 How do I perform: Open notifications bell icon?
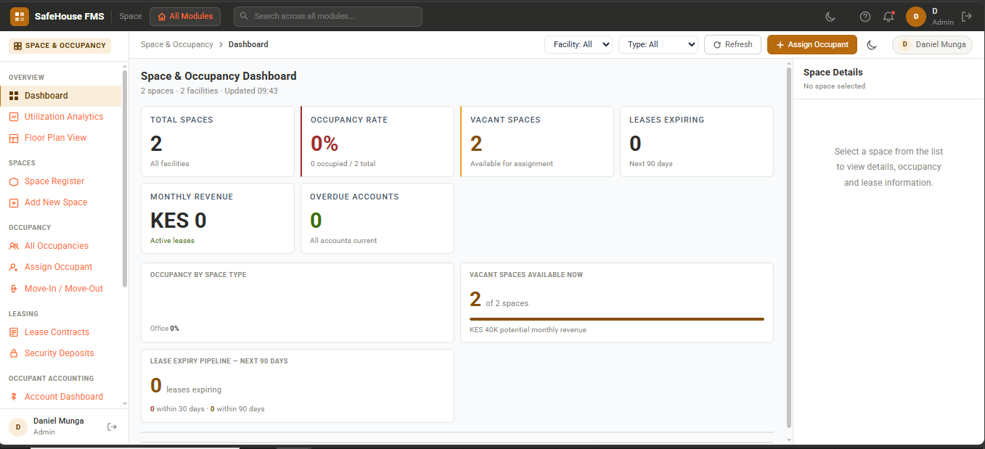888,17
